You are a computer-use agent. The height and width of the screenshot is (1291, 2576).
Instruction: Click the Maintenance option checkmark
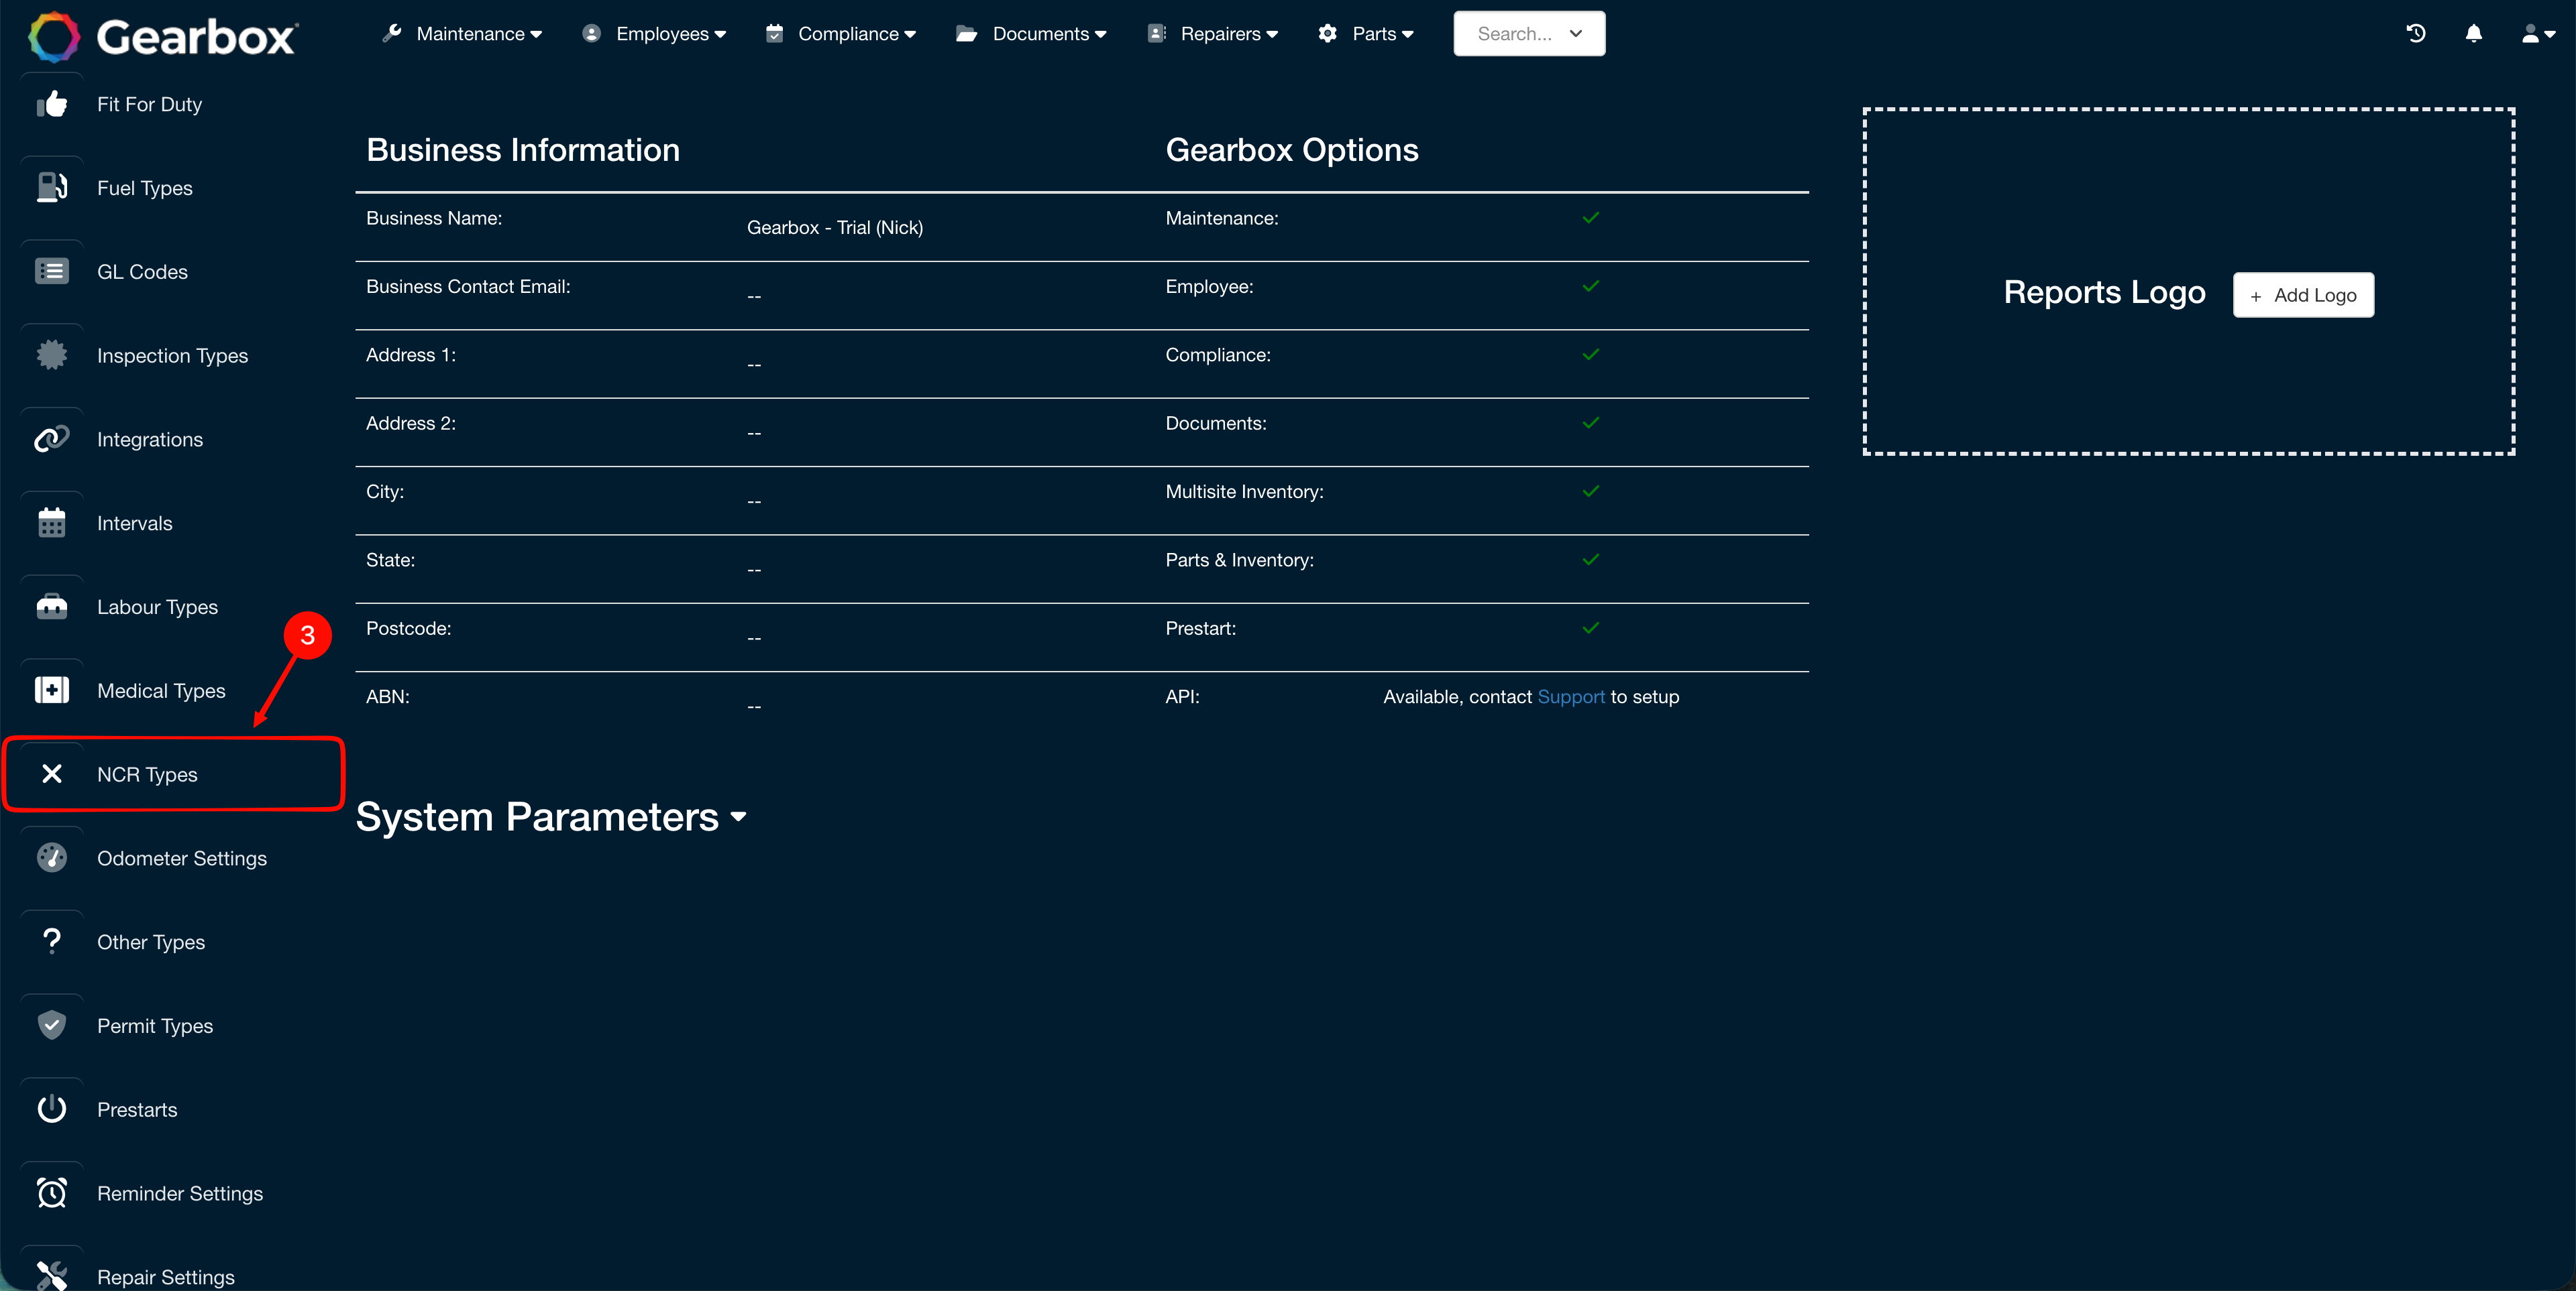pyautogui.click(x=1590, y=218)
